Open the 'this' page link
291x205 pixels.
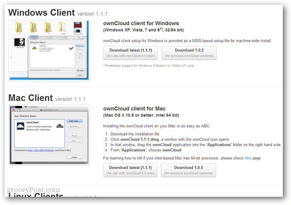pyautogui.click(x=248, y=158)
